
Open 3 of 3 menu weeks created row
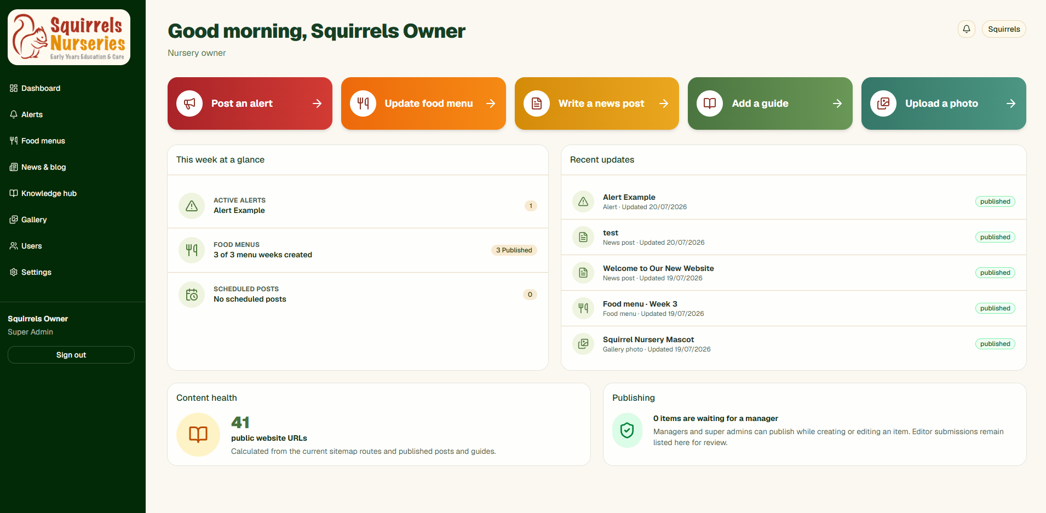point(358,250)
